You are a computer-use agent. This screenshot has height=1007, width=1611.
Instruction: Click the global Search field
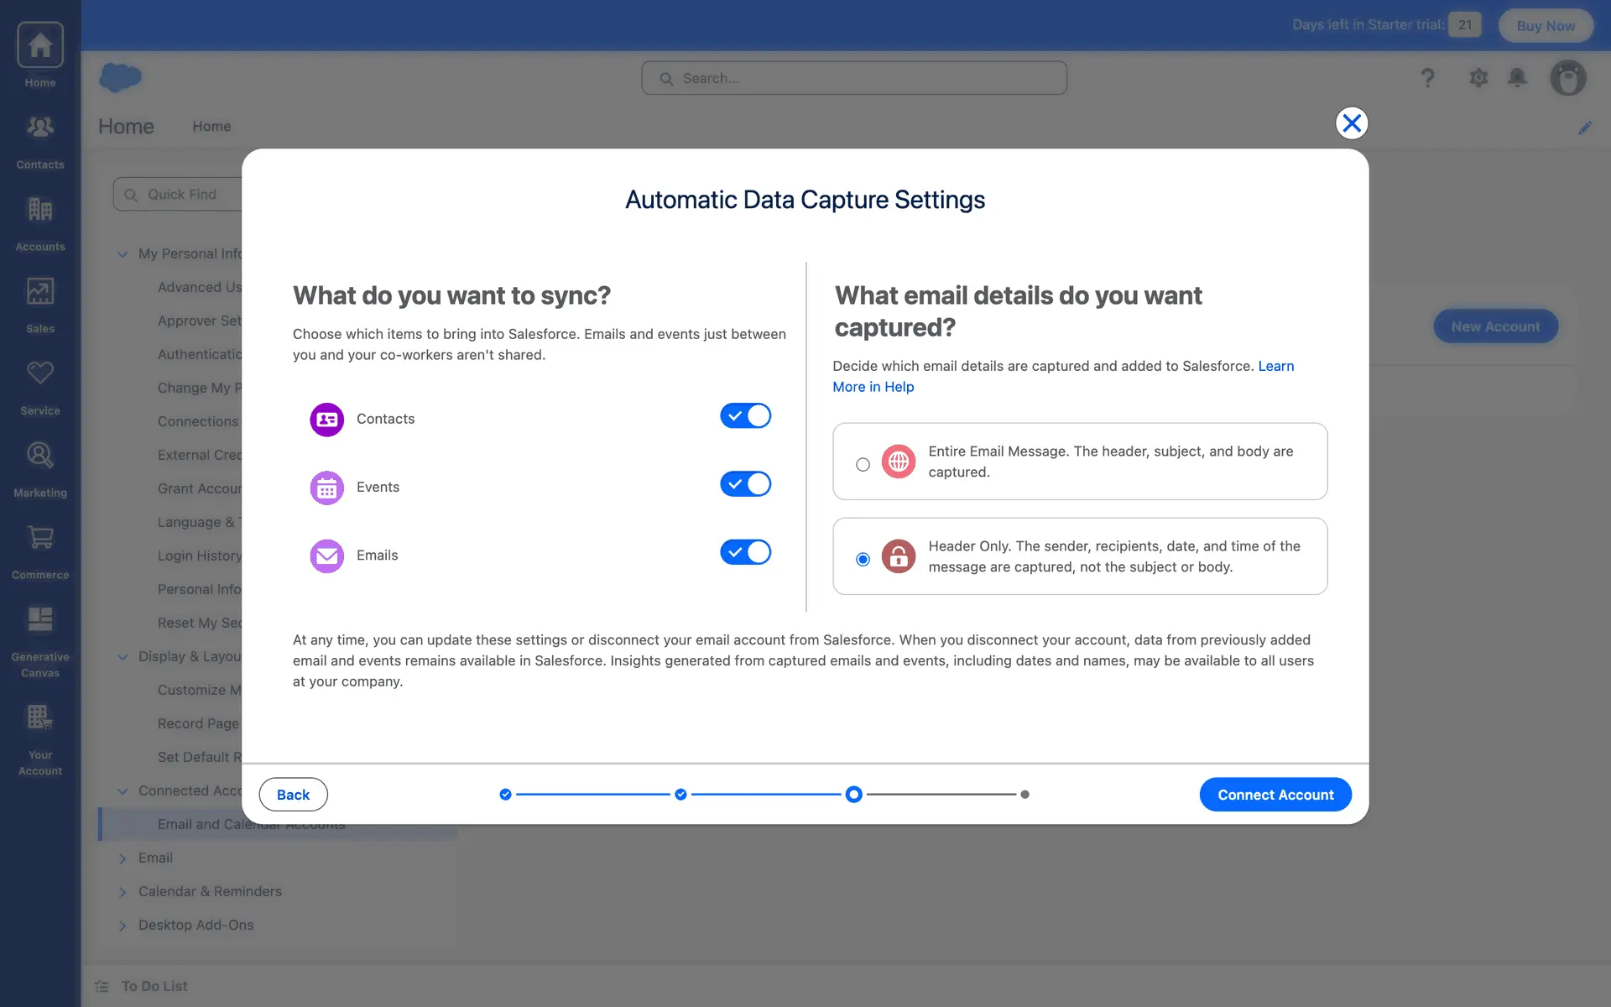pos(854,78)
